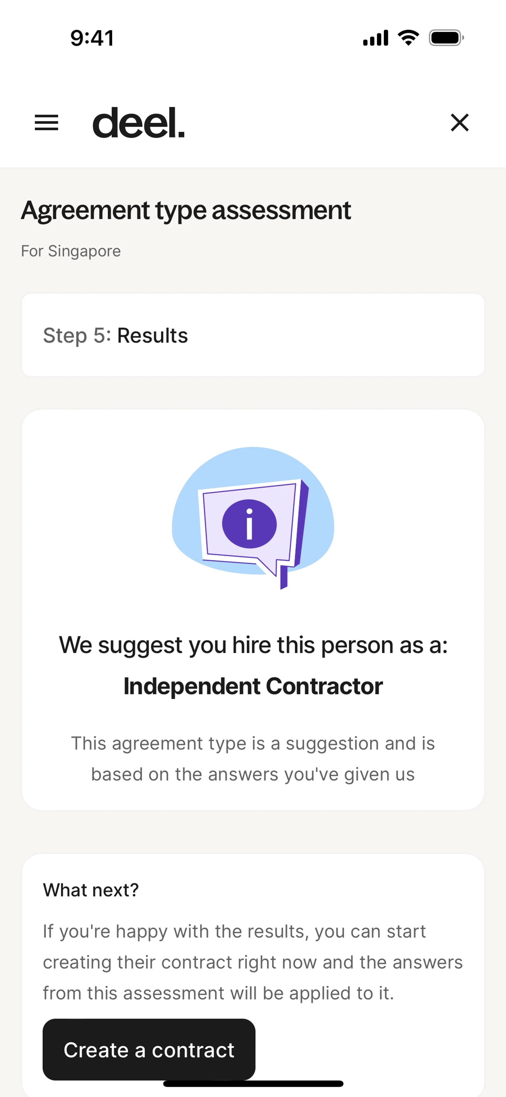Tap the Agreement type assessment heading
Viewport: 506px width, 1097px height.
(x=186, y=210)
